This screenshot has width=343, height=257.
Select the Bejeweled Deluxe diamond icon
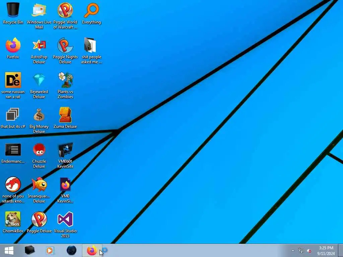click(x=39, y=85)
